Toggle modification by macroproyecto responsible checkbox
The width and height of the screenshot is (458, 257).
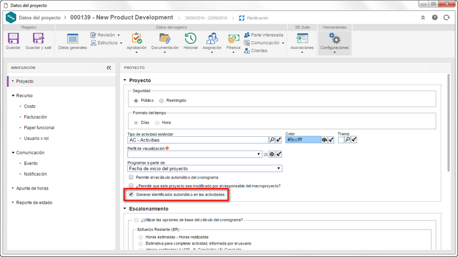click(131, 186)
